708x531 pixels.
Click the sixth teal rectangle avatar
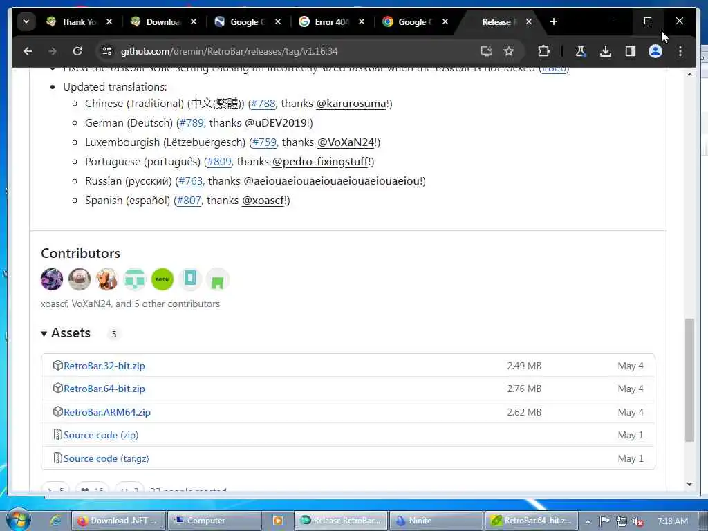[x=190, y=279]
